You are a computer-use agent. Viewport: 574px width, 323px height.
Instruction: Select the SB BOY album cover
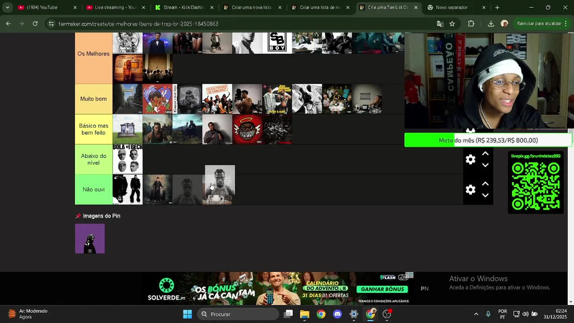point(277,43)
